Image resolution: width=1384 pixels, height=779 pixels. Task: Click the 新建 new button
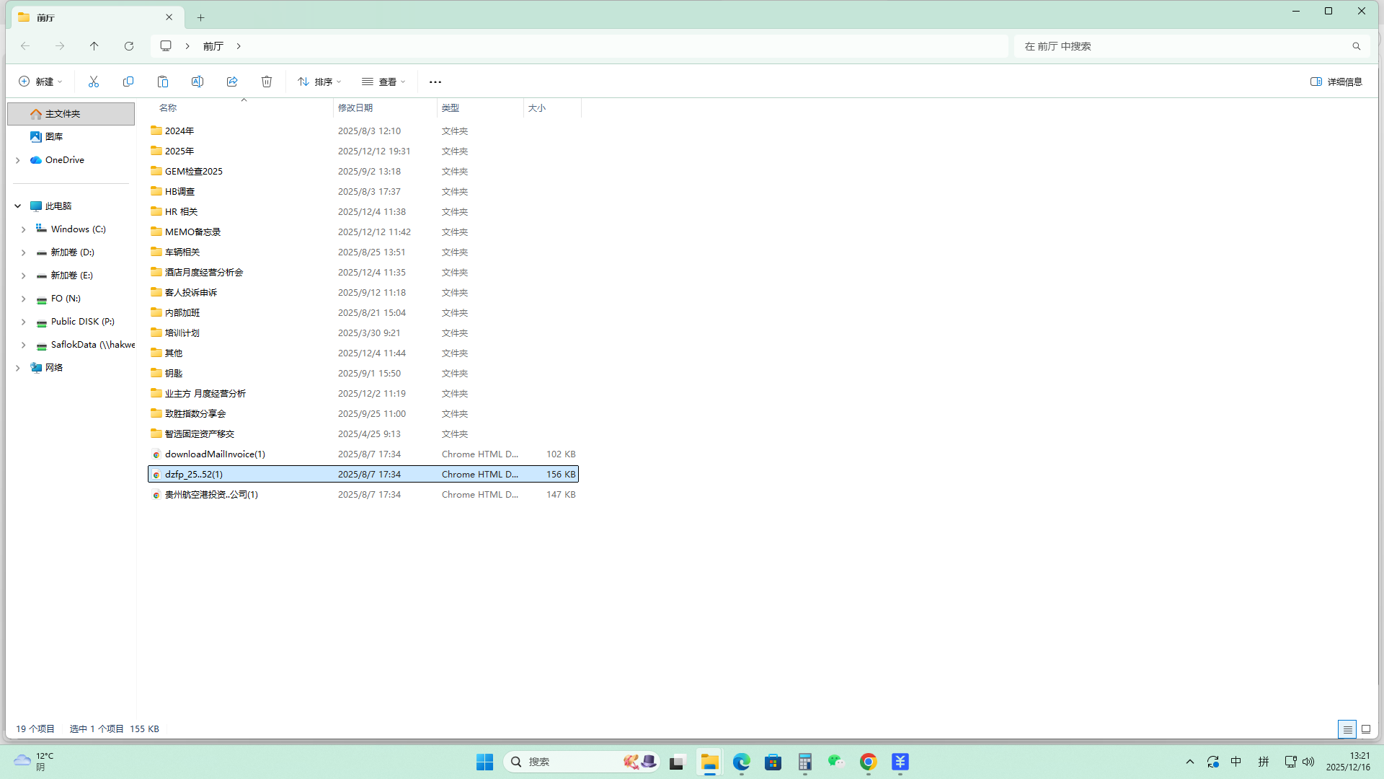40,82
